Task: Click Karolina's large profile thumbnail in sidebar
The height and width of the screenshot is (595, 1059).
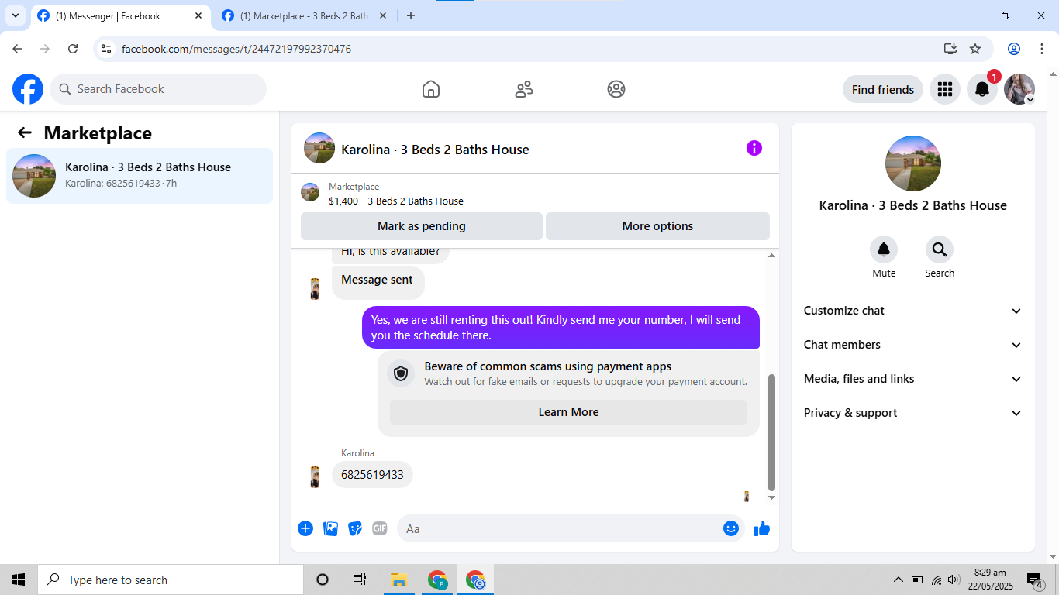Action: [913, 163]
